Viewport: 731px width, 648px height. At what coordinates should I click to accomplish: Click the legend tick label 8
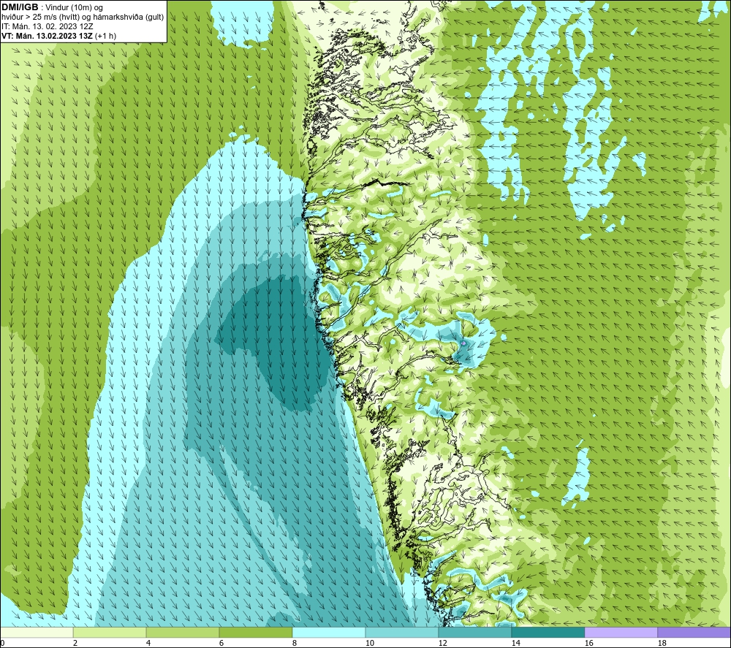click(294, 644)
